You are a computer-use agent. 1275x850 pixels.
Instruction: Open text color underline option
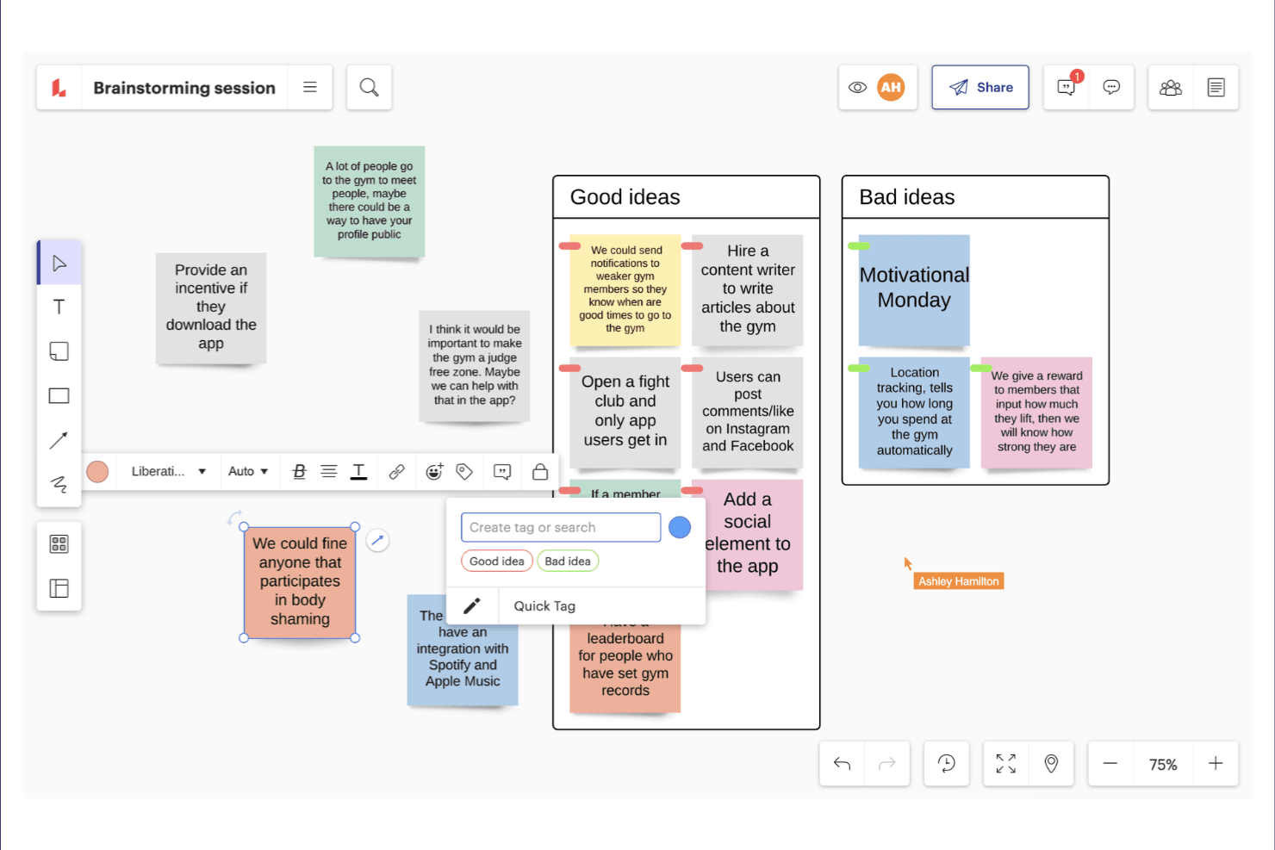coord(358,471)
